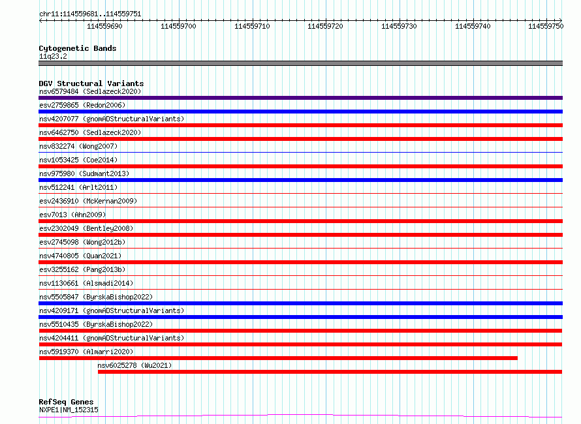Select variant nsv4740805 (Quan2021) label
Screen dimensions: 581x424
coord(80,256)
